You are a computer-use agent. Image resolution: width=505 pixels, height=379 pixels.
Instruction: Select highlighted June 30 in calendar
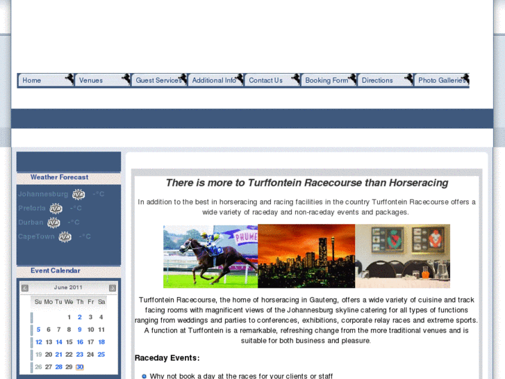tap(80, 367)
